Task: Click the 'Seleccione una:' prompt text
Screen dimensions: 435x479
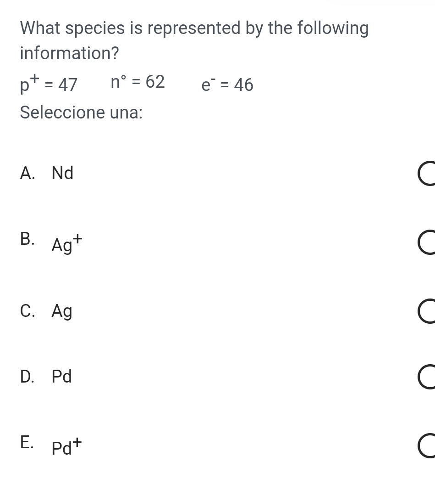Action: pyautogui.click(x=81, y=113)
